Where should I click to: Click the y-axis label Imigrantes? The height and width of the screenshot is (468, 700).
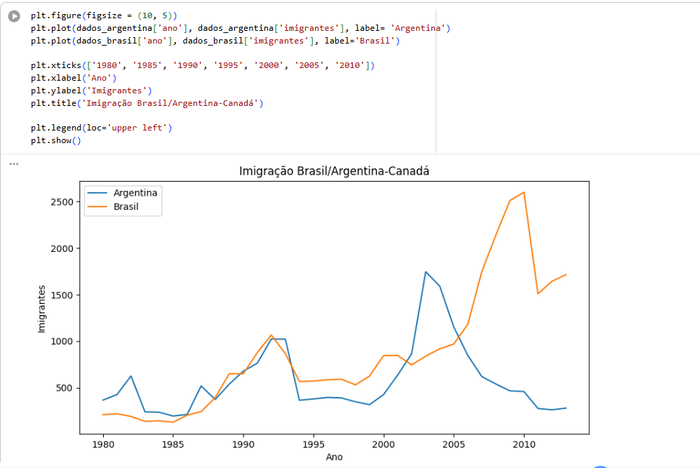click(41, 309)
